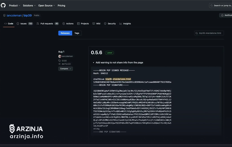Viewport: 232px width, 147px height.
Task: Open the GitHub logo home link
Action: tap(3, 5)
